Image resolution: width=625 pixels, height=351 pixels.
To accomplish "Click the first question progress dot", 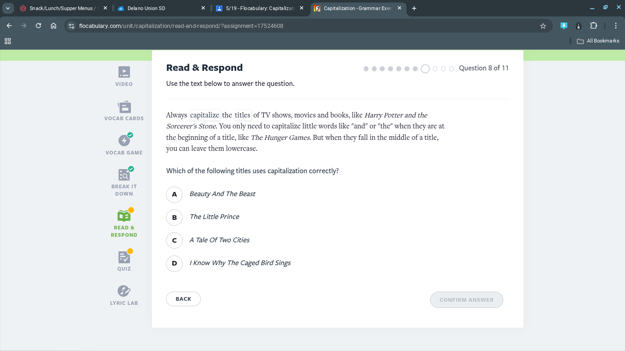I will 366,69.
